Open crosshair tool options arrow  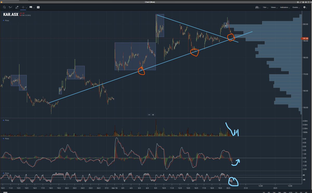coord(27,8)
